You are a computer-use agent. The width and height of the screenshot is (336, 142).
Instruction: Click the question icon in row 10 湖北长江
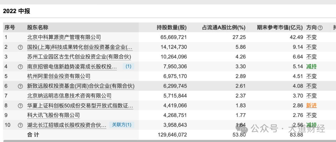coord(20,125)
